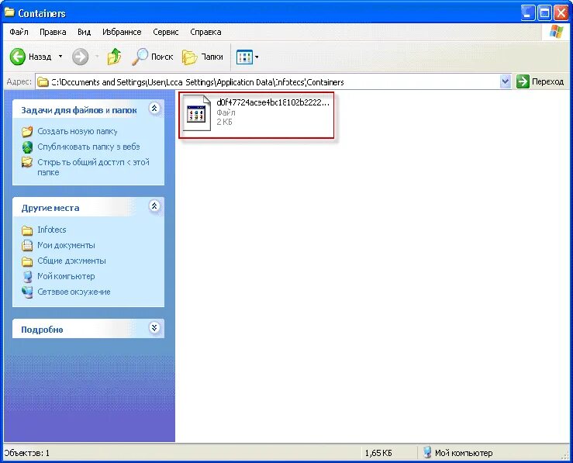Open the Правка menu
Screen dimensions: 573x463
[53, 32]
